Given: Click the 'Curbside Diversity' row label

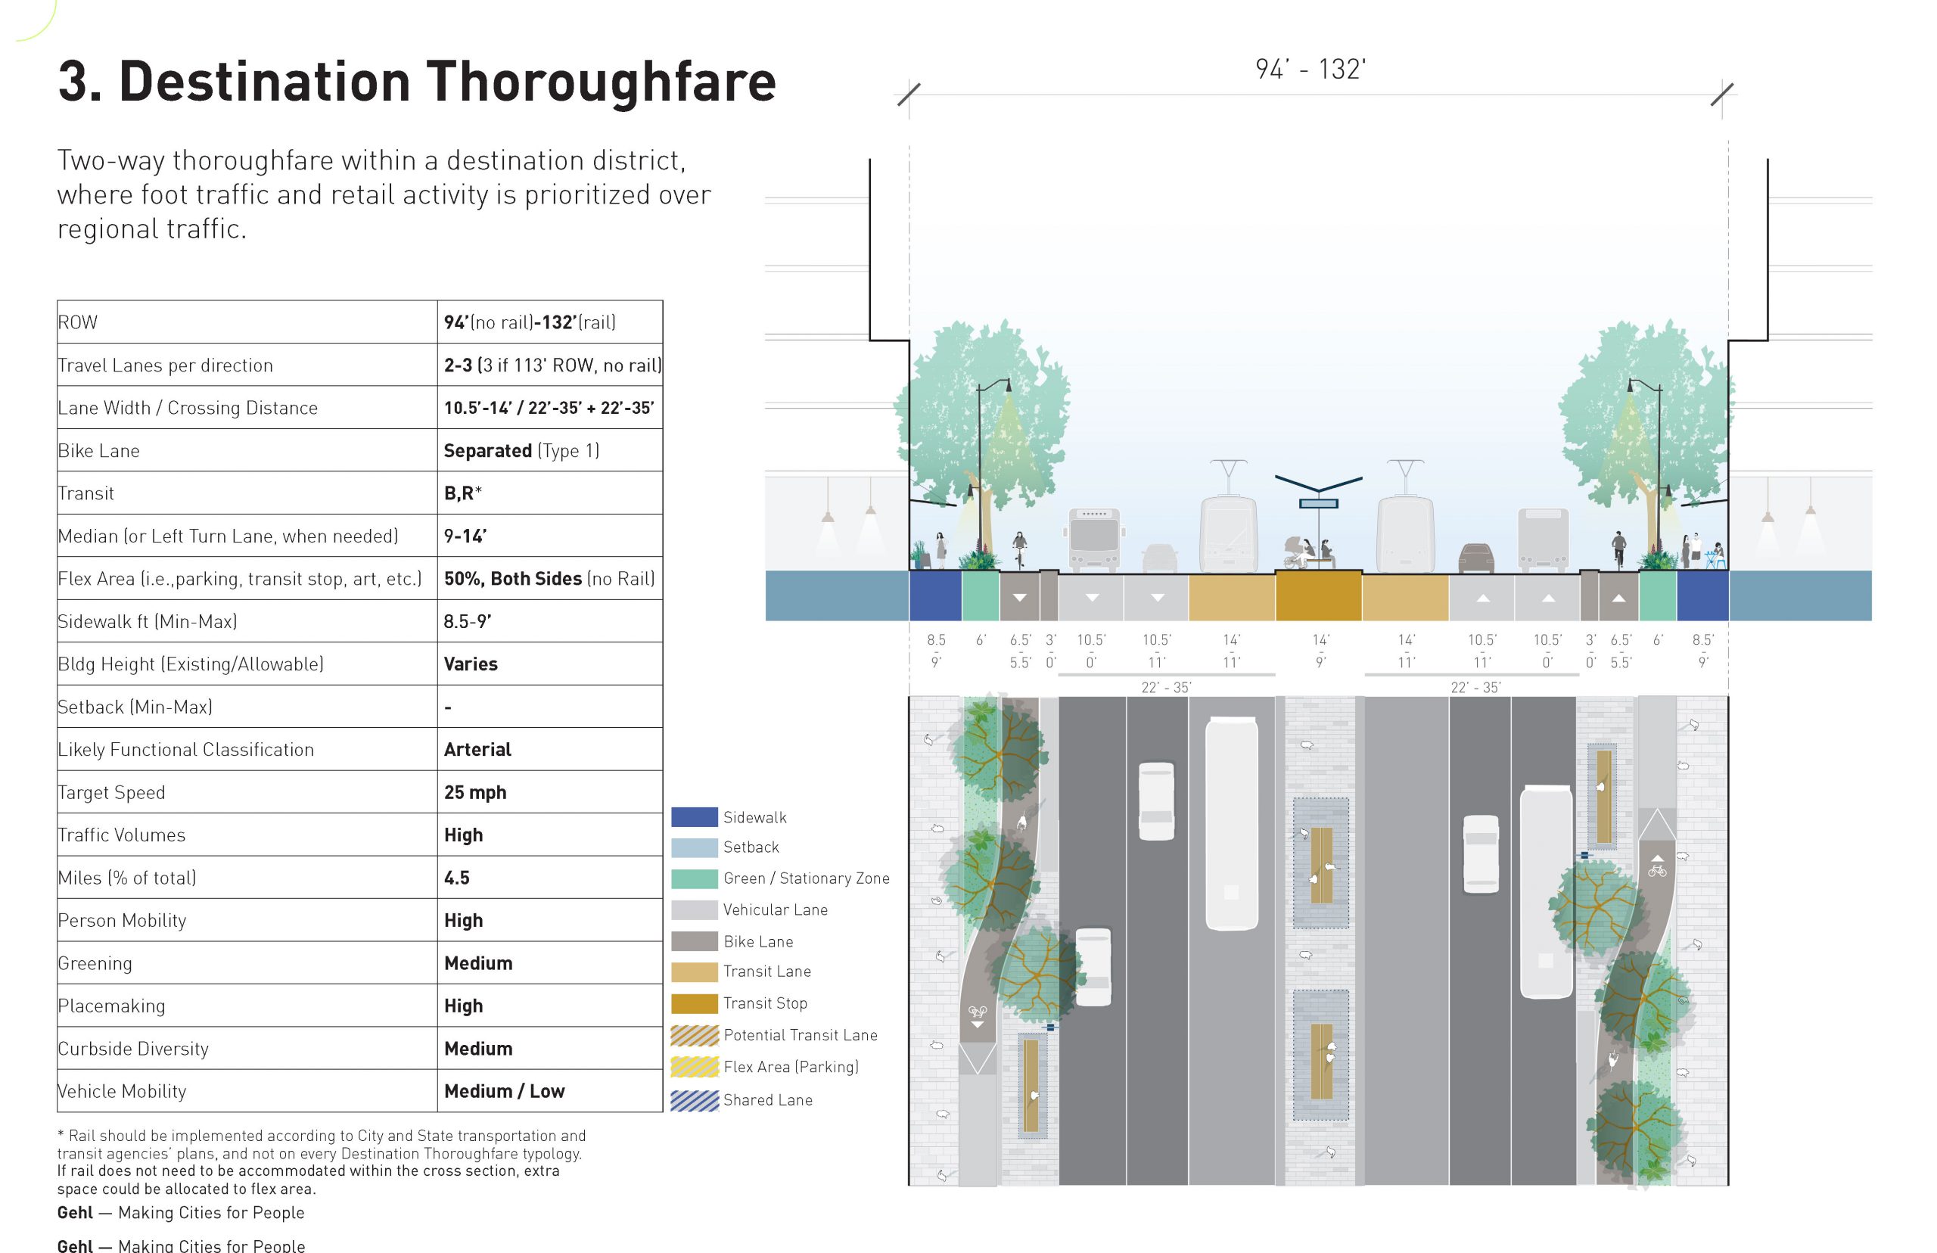Looking at the screenshot, I should [133, 1049].
